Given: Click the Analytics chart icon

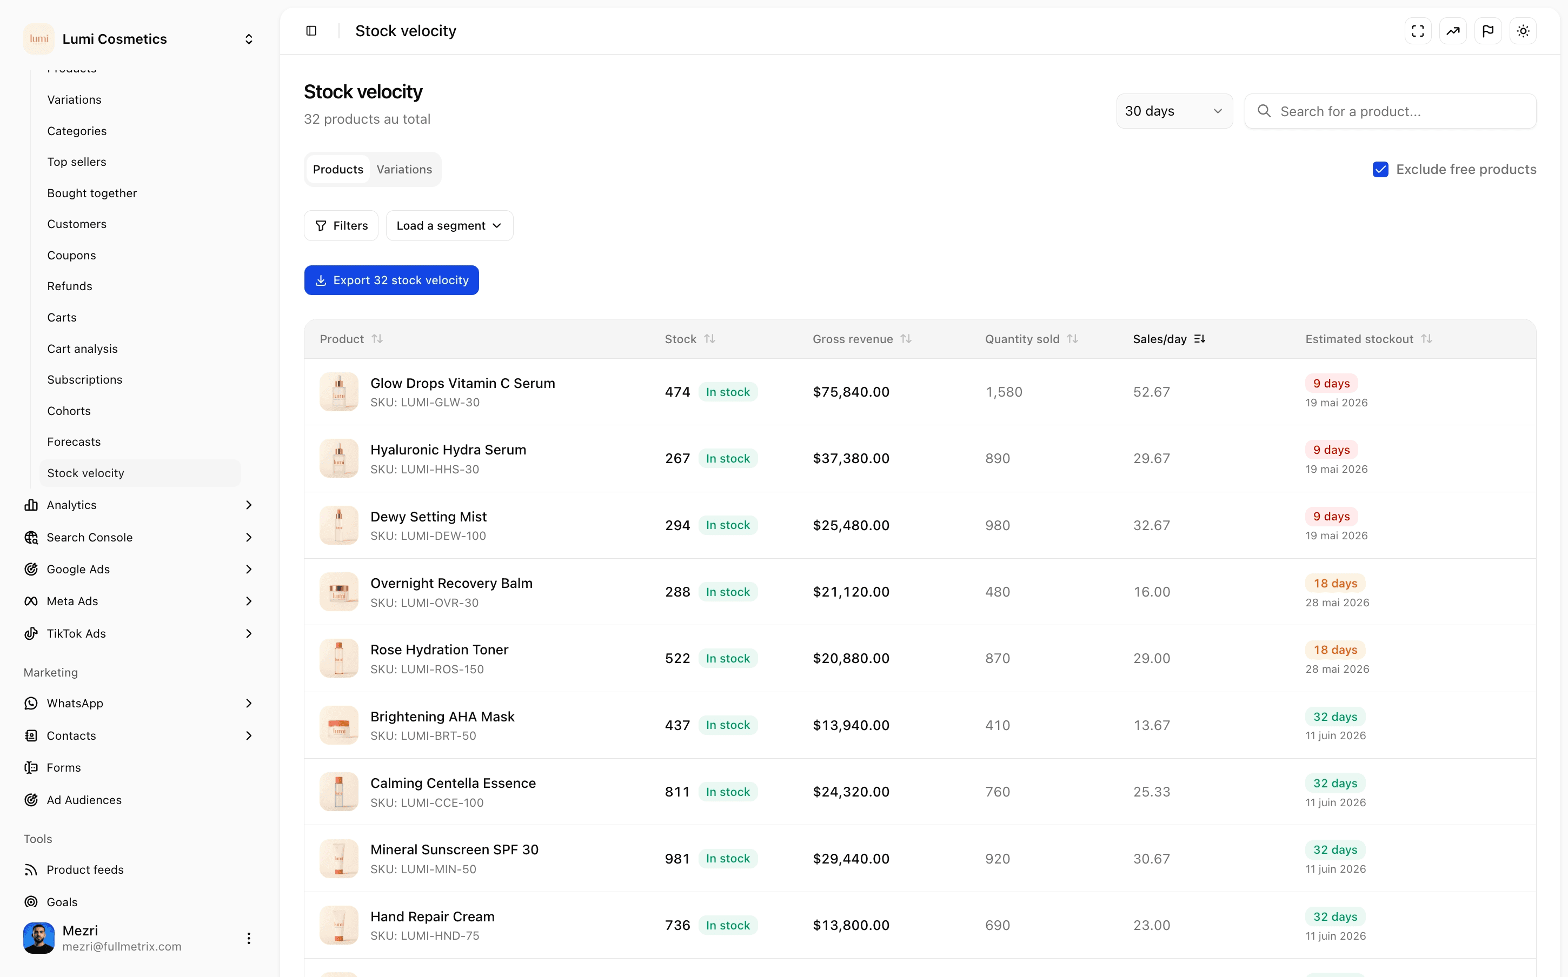Looking at the screenshot, I should click(x=31, y=505).
